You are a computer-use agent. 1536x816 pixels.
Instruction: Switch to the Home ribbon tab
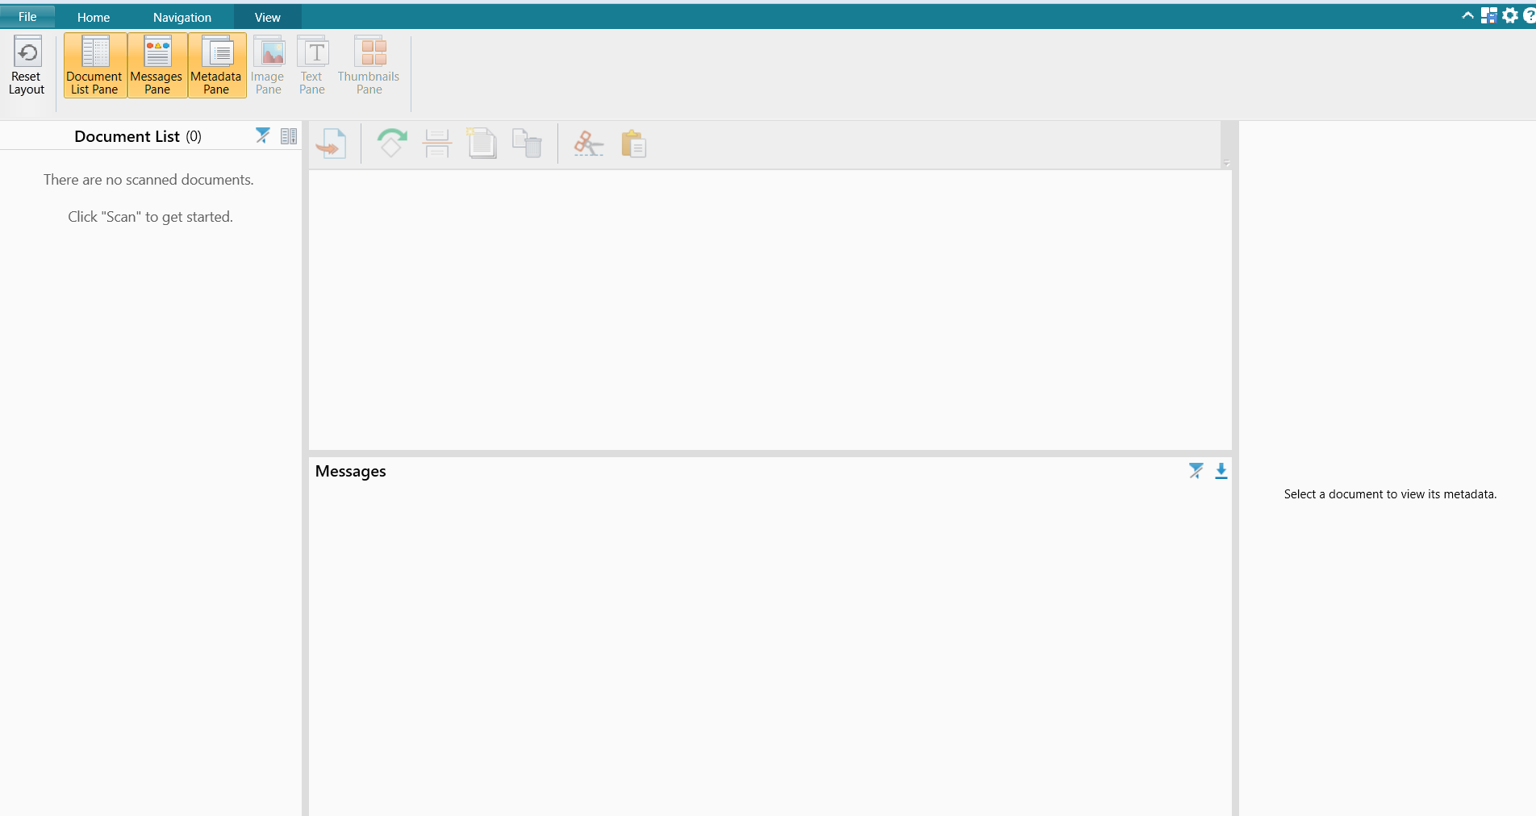94,17
